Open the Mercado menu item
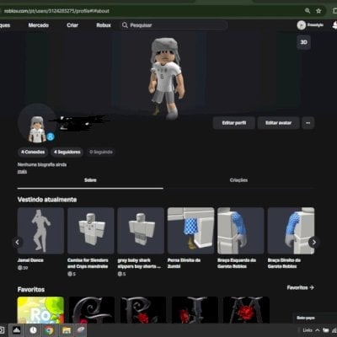Screen dimensions: 337x337 (x=39, y=25)
